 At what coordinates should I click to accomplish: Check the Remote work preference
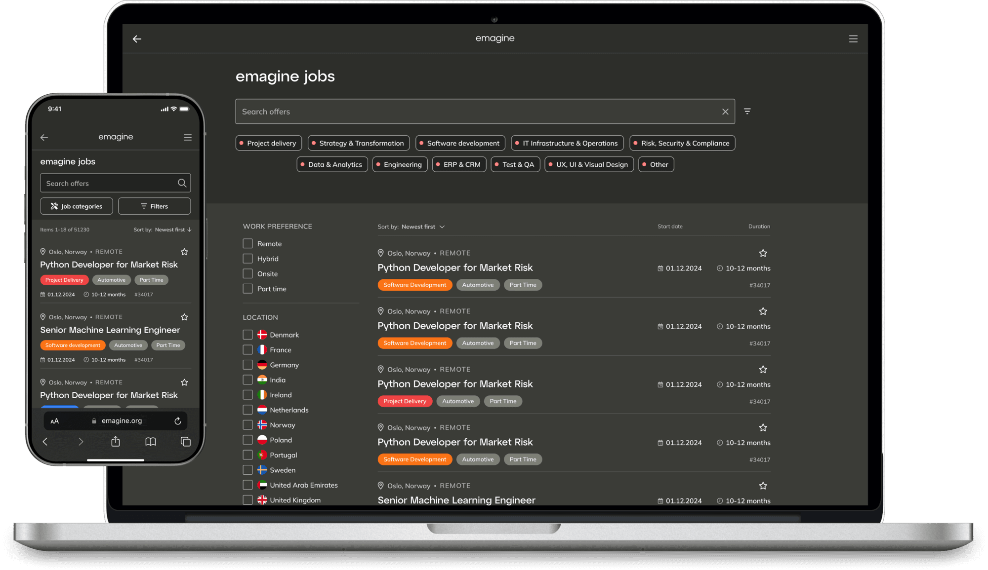point(247,244)
